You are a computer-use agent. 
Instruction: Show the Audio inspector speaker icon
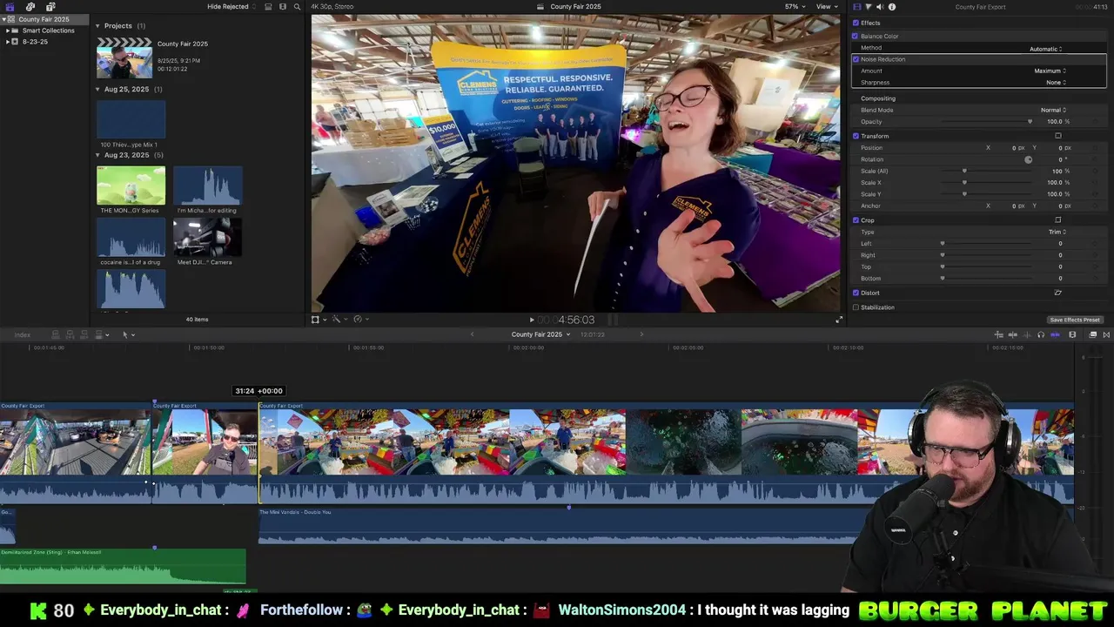point(880,6)
